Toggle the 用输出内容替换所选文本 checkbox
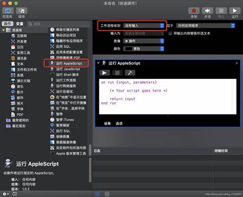Image resolution: width=243 pixels, height=197 pixels. pos(170,33)
